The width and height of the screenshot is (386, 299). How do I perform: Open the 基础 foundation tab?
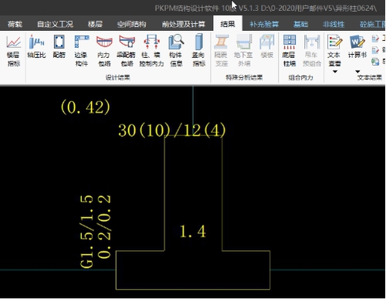click(300, 24)
